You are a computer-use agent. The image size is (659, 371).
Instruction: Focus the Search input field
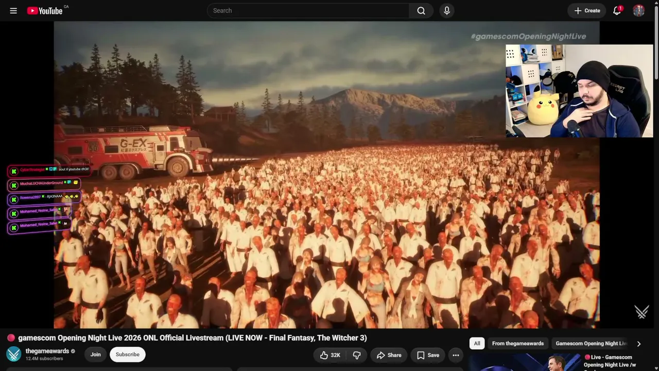(x=308, y=10)
